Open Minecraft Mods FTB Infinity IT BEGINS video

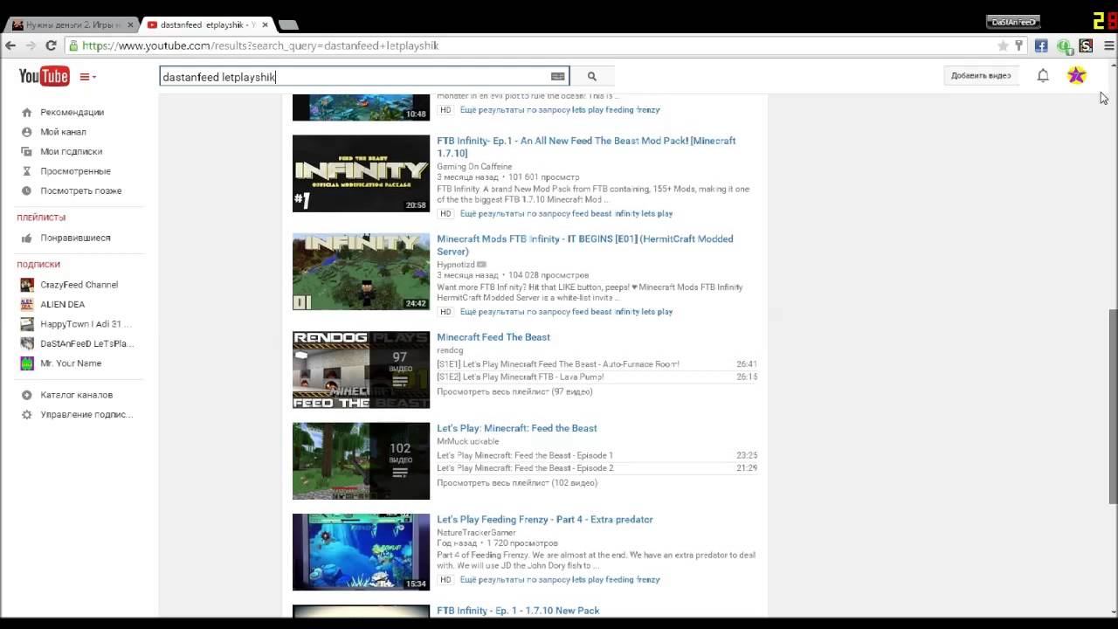pyautogui.click(x=585, y=245)
